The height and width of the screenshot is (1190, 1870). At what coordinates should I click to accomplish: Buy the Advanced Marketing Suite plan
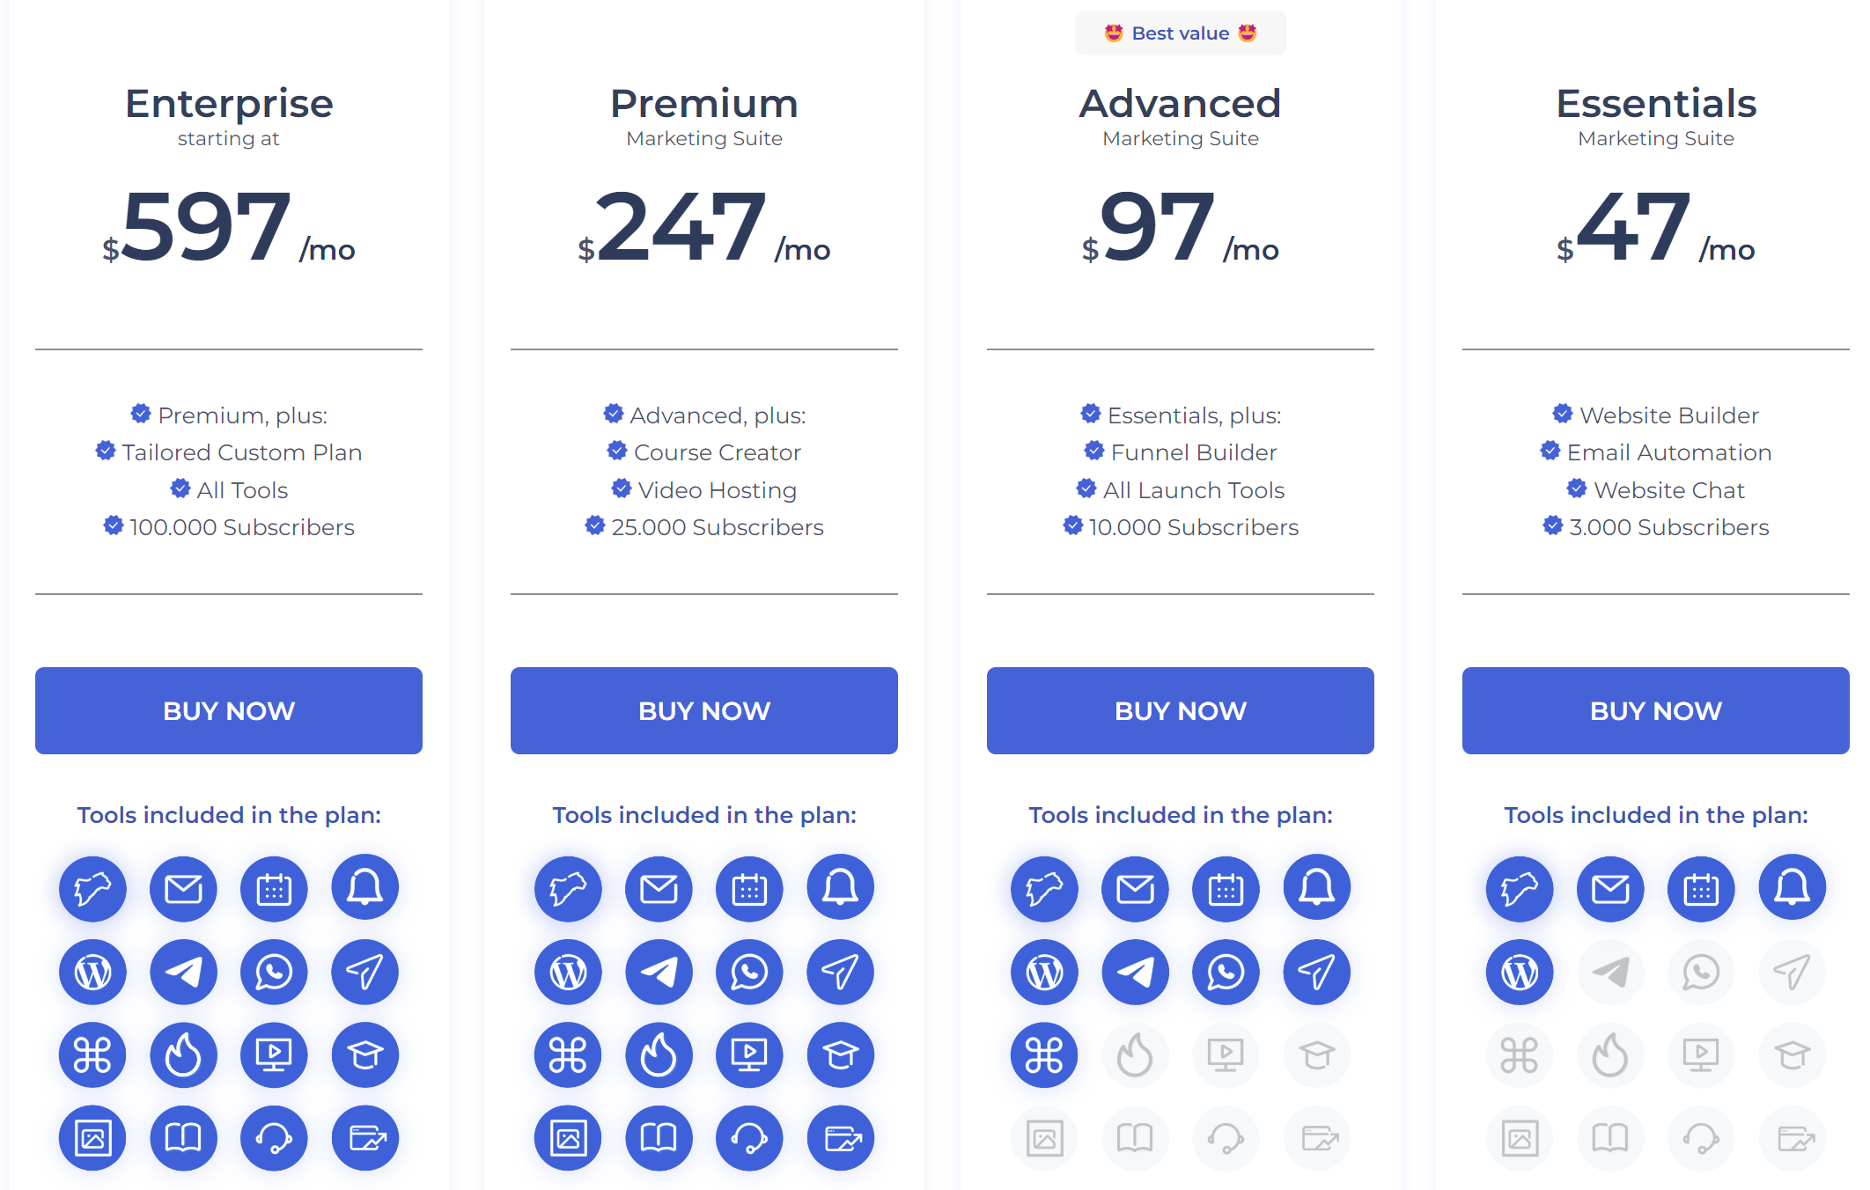pos(1180,710)
